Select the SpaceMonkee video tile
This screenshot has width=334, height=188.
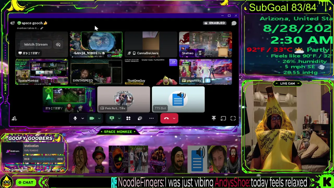point(41,72)
